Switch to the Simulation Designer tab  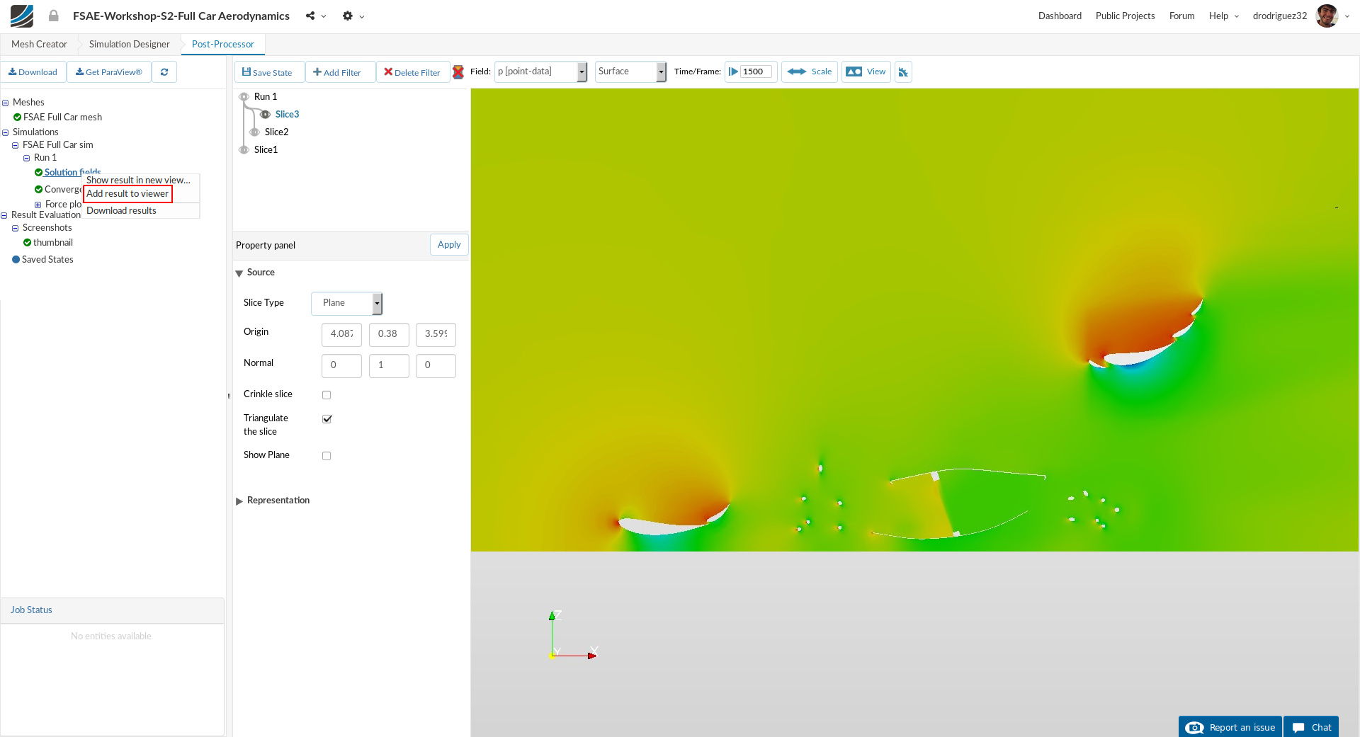click(129, 44)
